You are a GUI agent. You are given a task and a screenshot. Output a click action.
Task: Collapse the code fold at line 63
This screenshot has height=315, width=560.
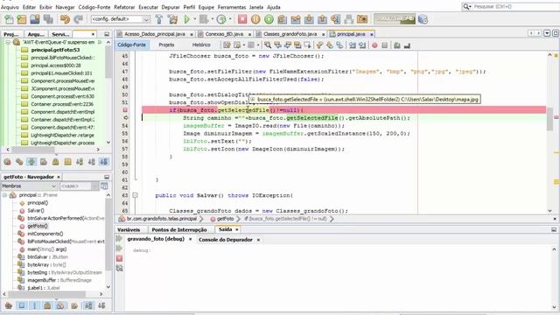135,195
